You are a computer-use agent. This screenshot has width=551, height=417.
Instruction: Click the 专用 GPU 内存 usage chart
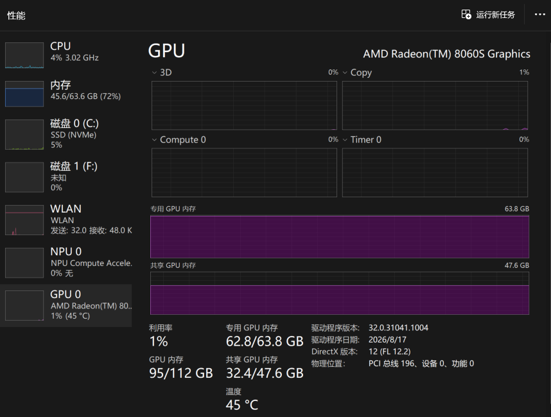[x=340, y=236]
